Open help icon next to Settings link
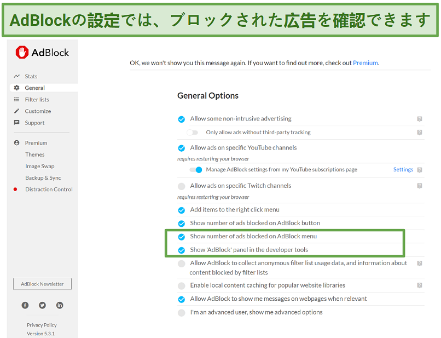The height and width of the screenshot is (338, 441). (419, 170)
